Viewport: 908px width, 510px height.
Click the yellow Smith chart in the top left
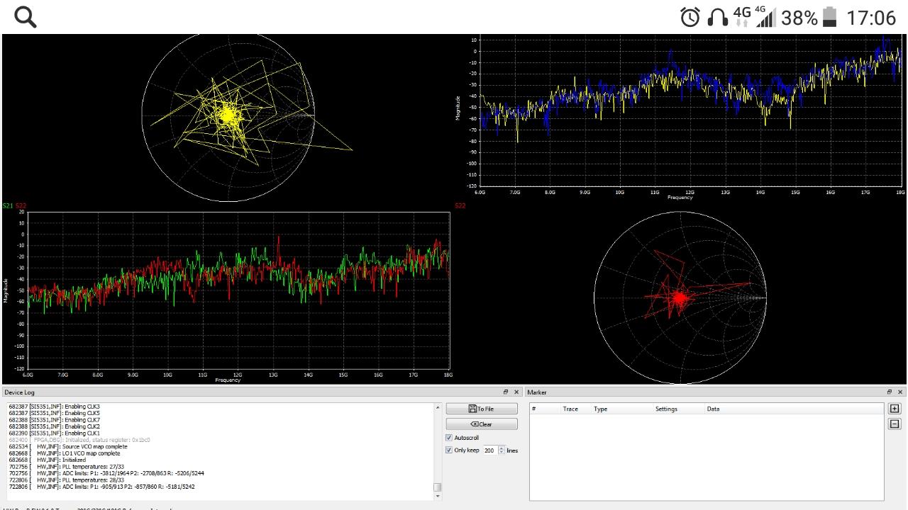coord(228,117)
